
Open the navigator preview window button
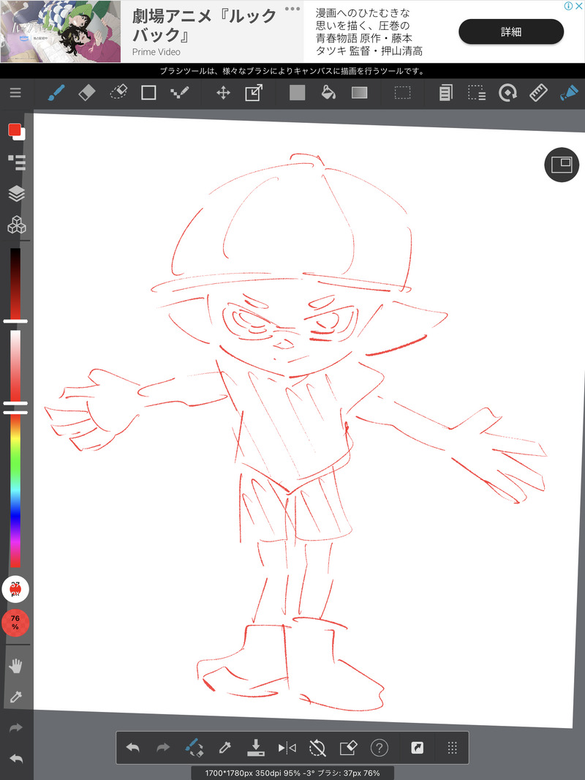pyautogui.click(x=562, y=165)
